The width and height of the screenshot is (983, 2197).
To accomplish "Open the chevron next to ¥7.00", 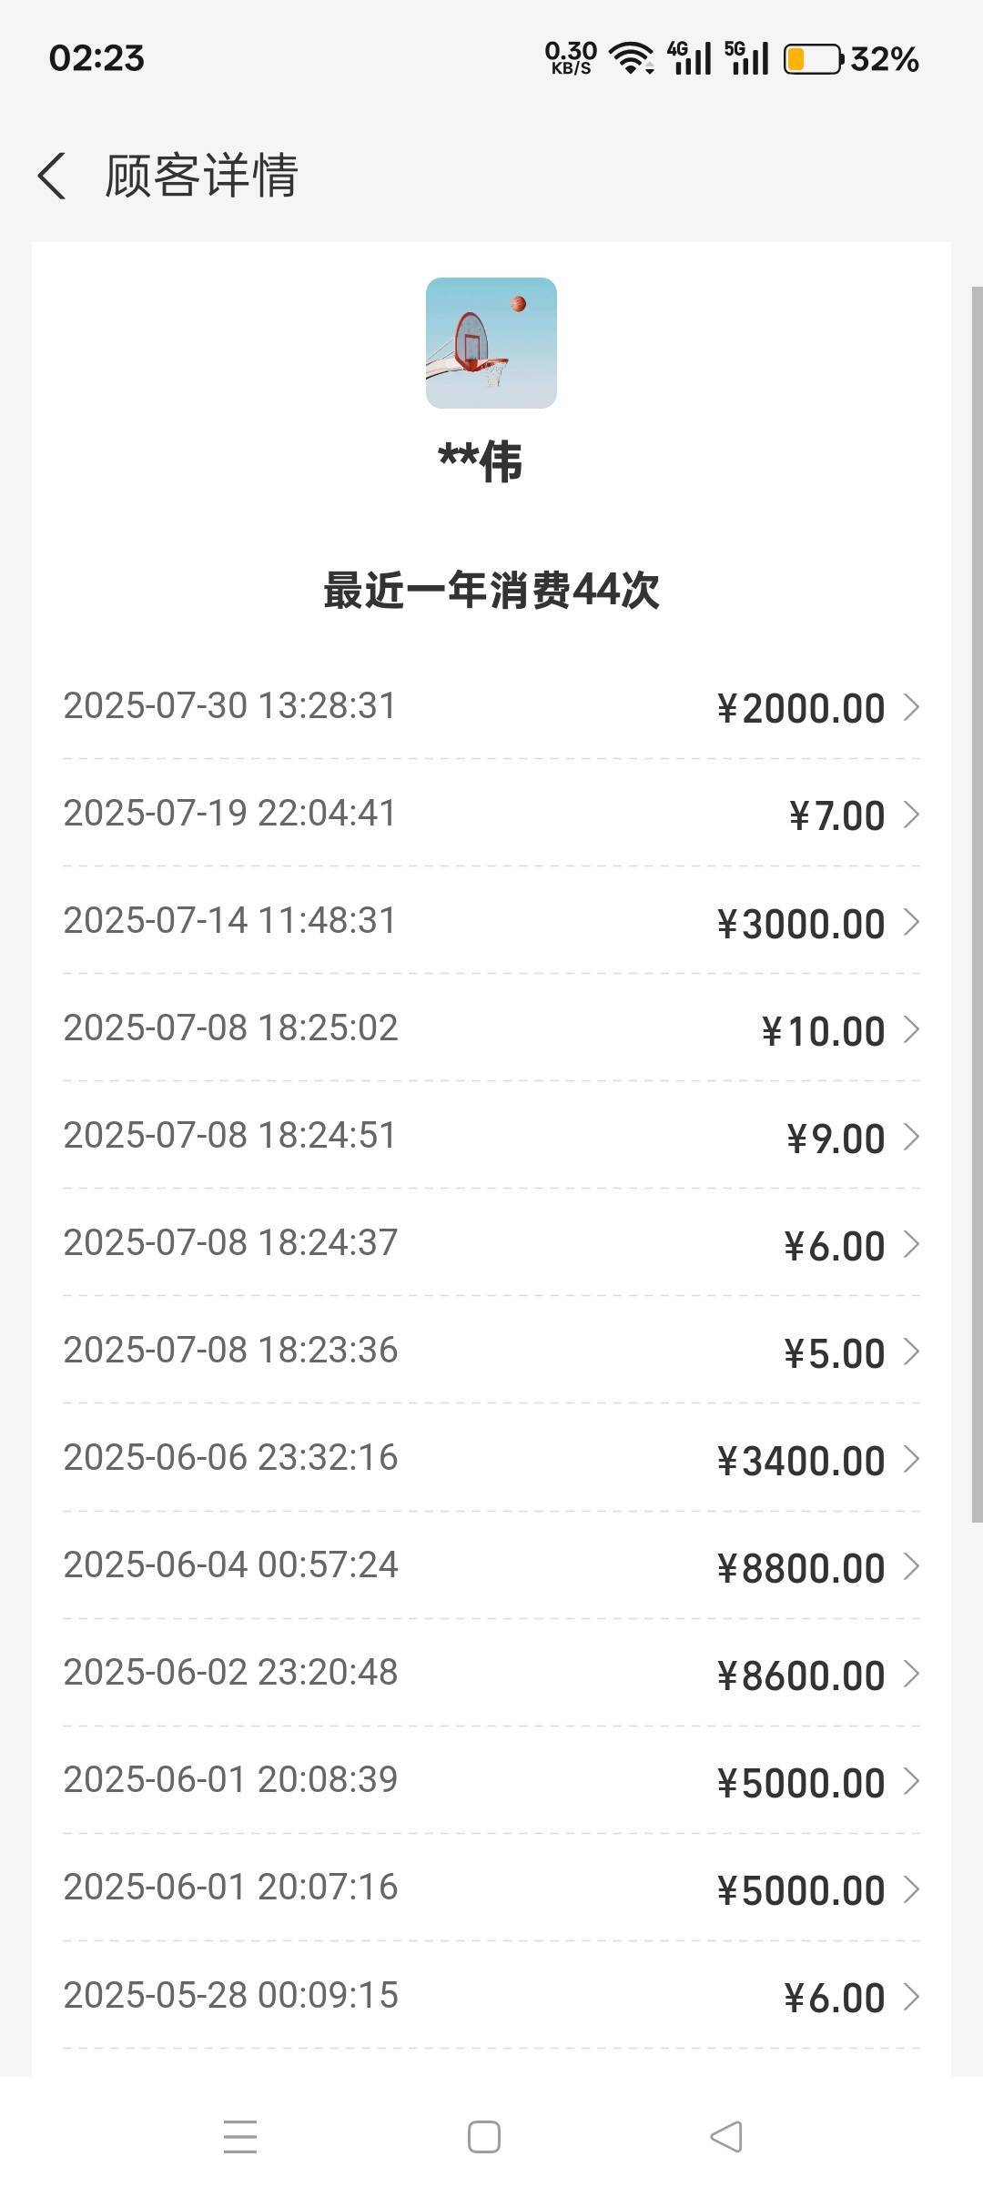I will coord(910,815).
